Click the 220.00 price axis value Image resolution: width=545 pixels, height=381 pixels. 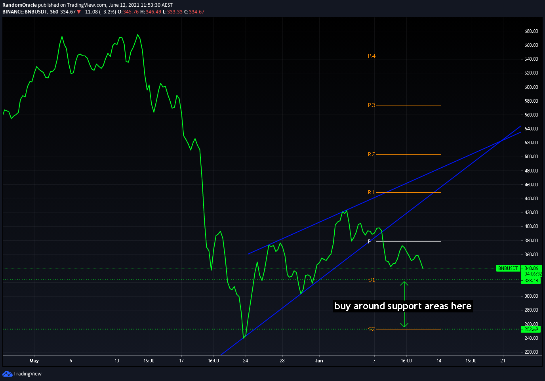pyautogui.click(x=531, y=352)
